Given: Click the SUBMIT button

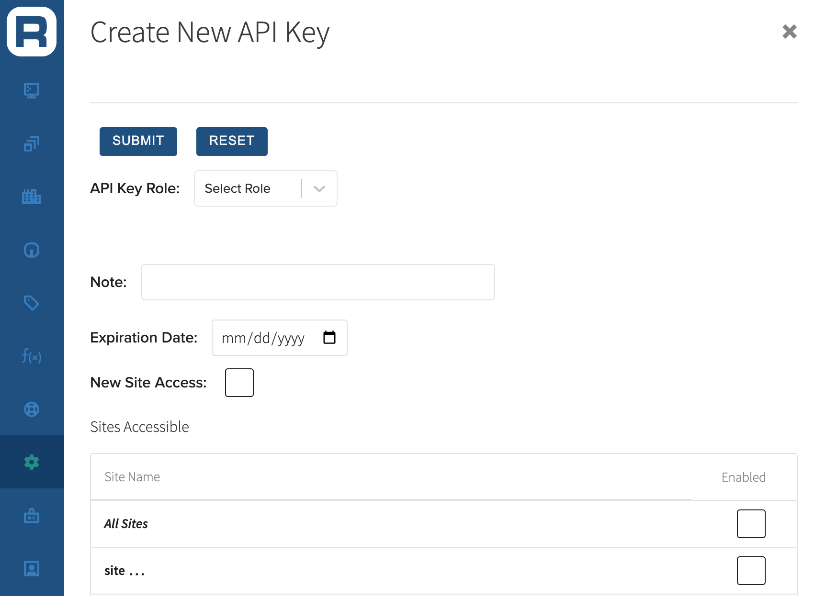Looking at the screenshot, I should pos(138,142).
